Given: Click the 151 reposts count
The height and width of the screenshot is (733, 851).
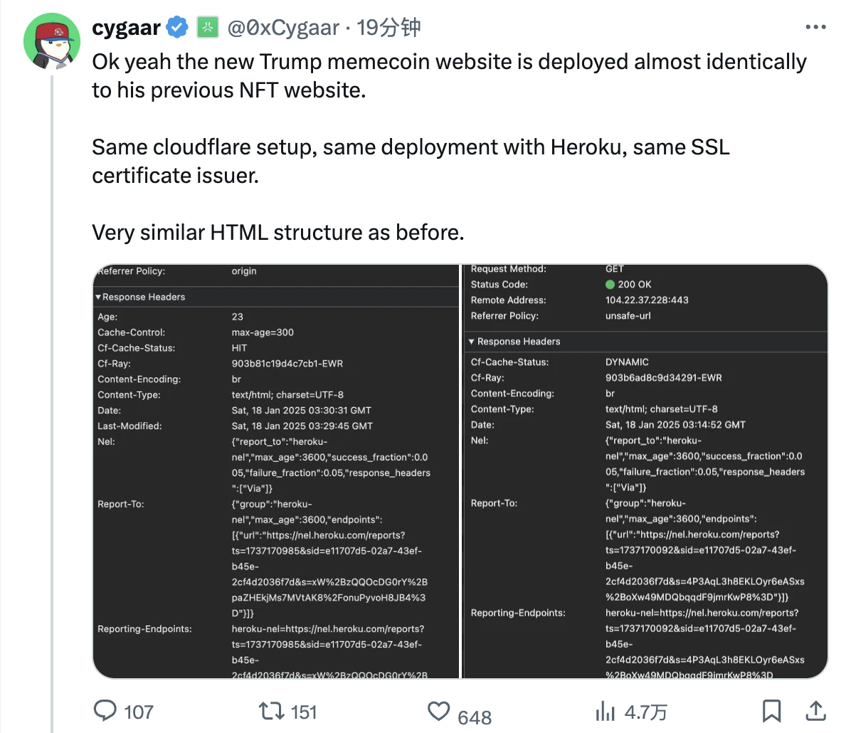Looking at the screenshot, I should click(x=303, y=712).
